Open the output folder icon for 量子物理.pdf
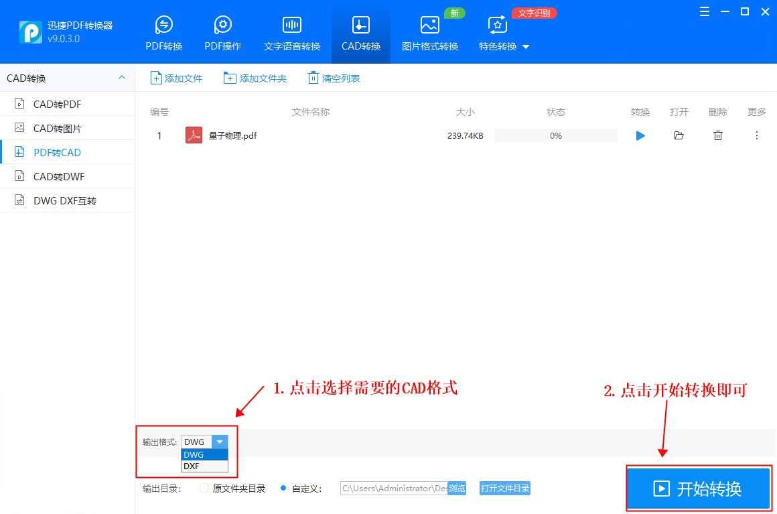777x514 pixels. pyautogui.click(x=679, y=135)
